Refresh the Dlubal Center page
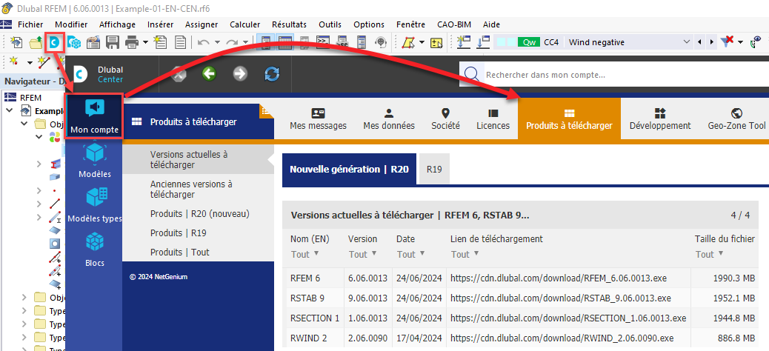Screen dimensions: 769x351 pos(272,74)
